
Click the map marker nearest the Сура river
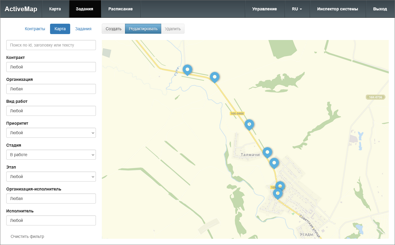click(x=187, y=70)
